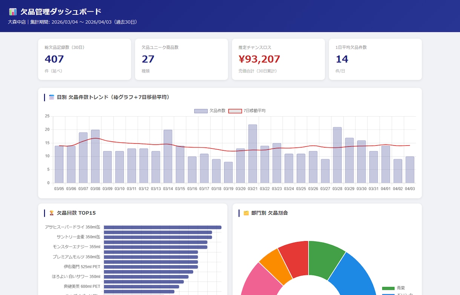The width and height of the screenshot is (460, 295).
Task: Click the tallest bar at 03/21
Action: coord(253,154)
